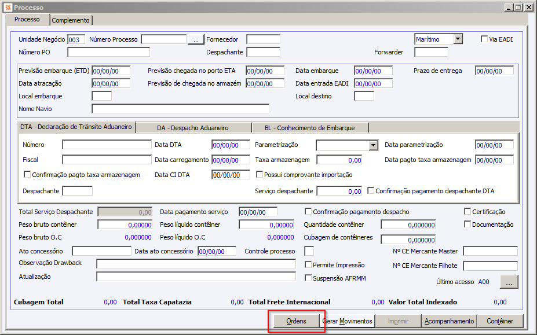
Task: Click the Ordens button
Action: 296,321
